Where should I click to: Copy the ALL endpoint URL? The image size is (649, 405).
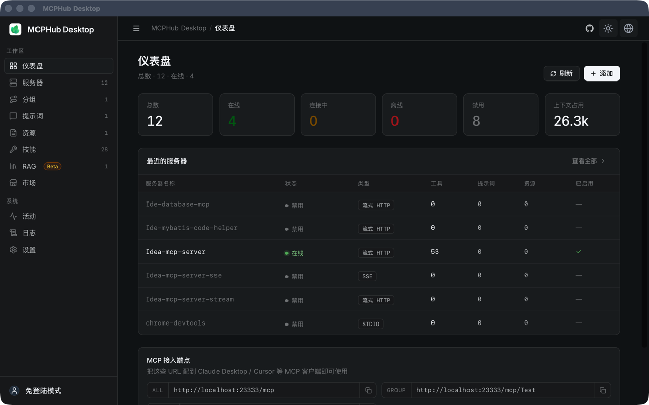[x=368, y=390]
